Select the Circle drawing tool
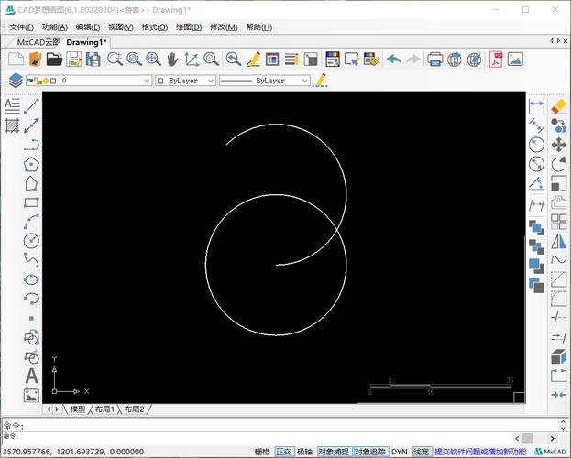The width and height of the screenshot is (571, 458). click(31, 241)
